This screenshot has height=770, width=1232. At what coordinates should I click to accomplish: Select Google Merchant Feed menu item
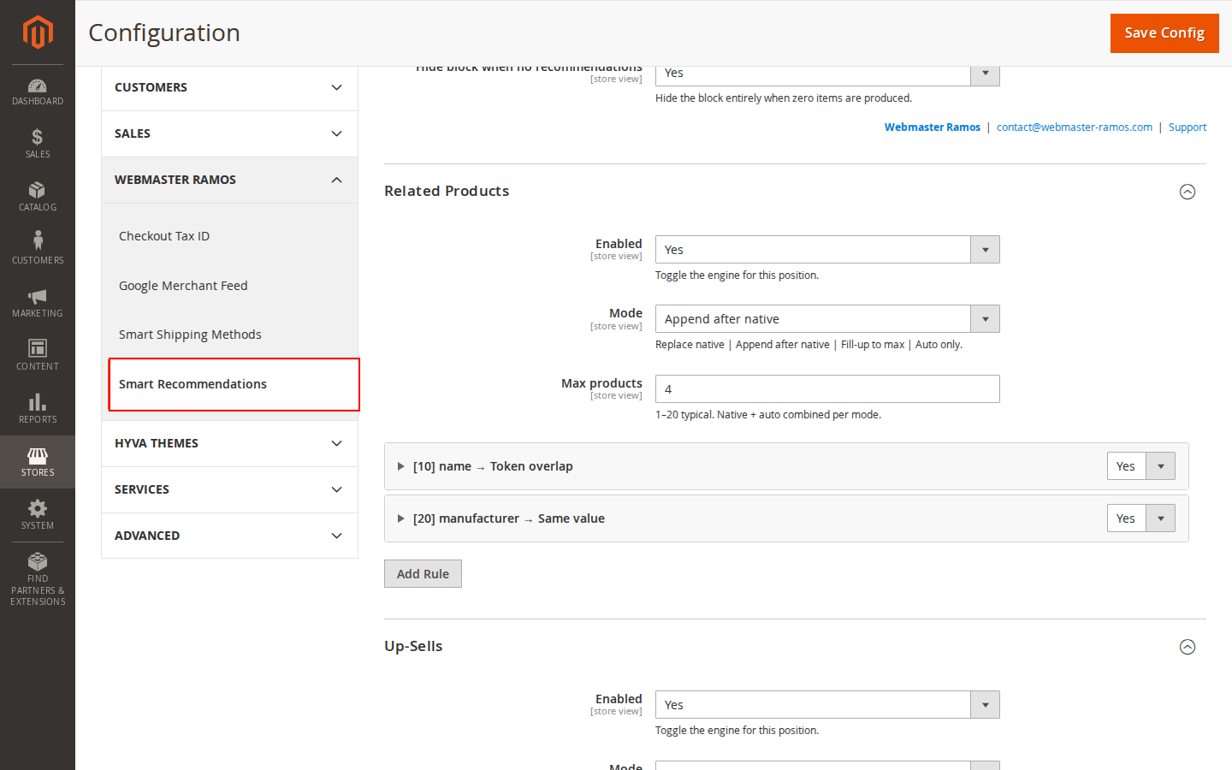point(183,286)
